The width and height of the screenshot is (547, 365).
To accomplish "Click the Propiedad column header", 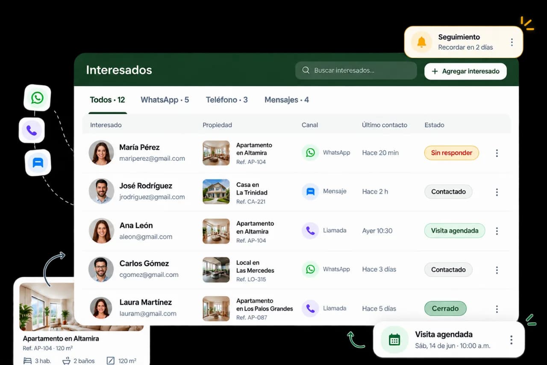I will tap(217, 125).
